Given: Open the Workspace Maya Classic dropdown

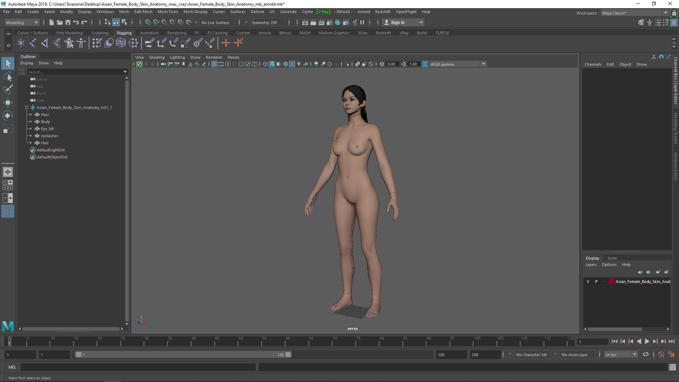Looking at the screenshot, I should (x=634, y=13).
